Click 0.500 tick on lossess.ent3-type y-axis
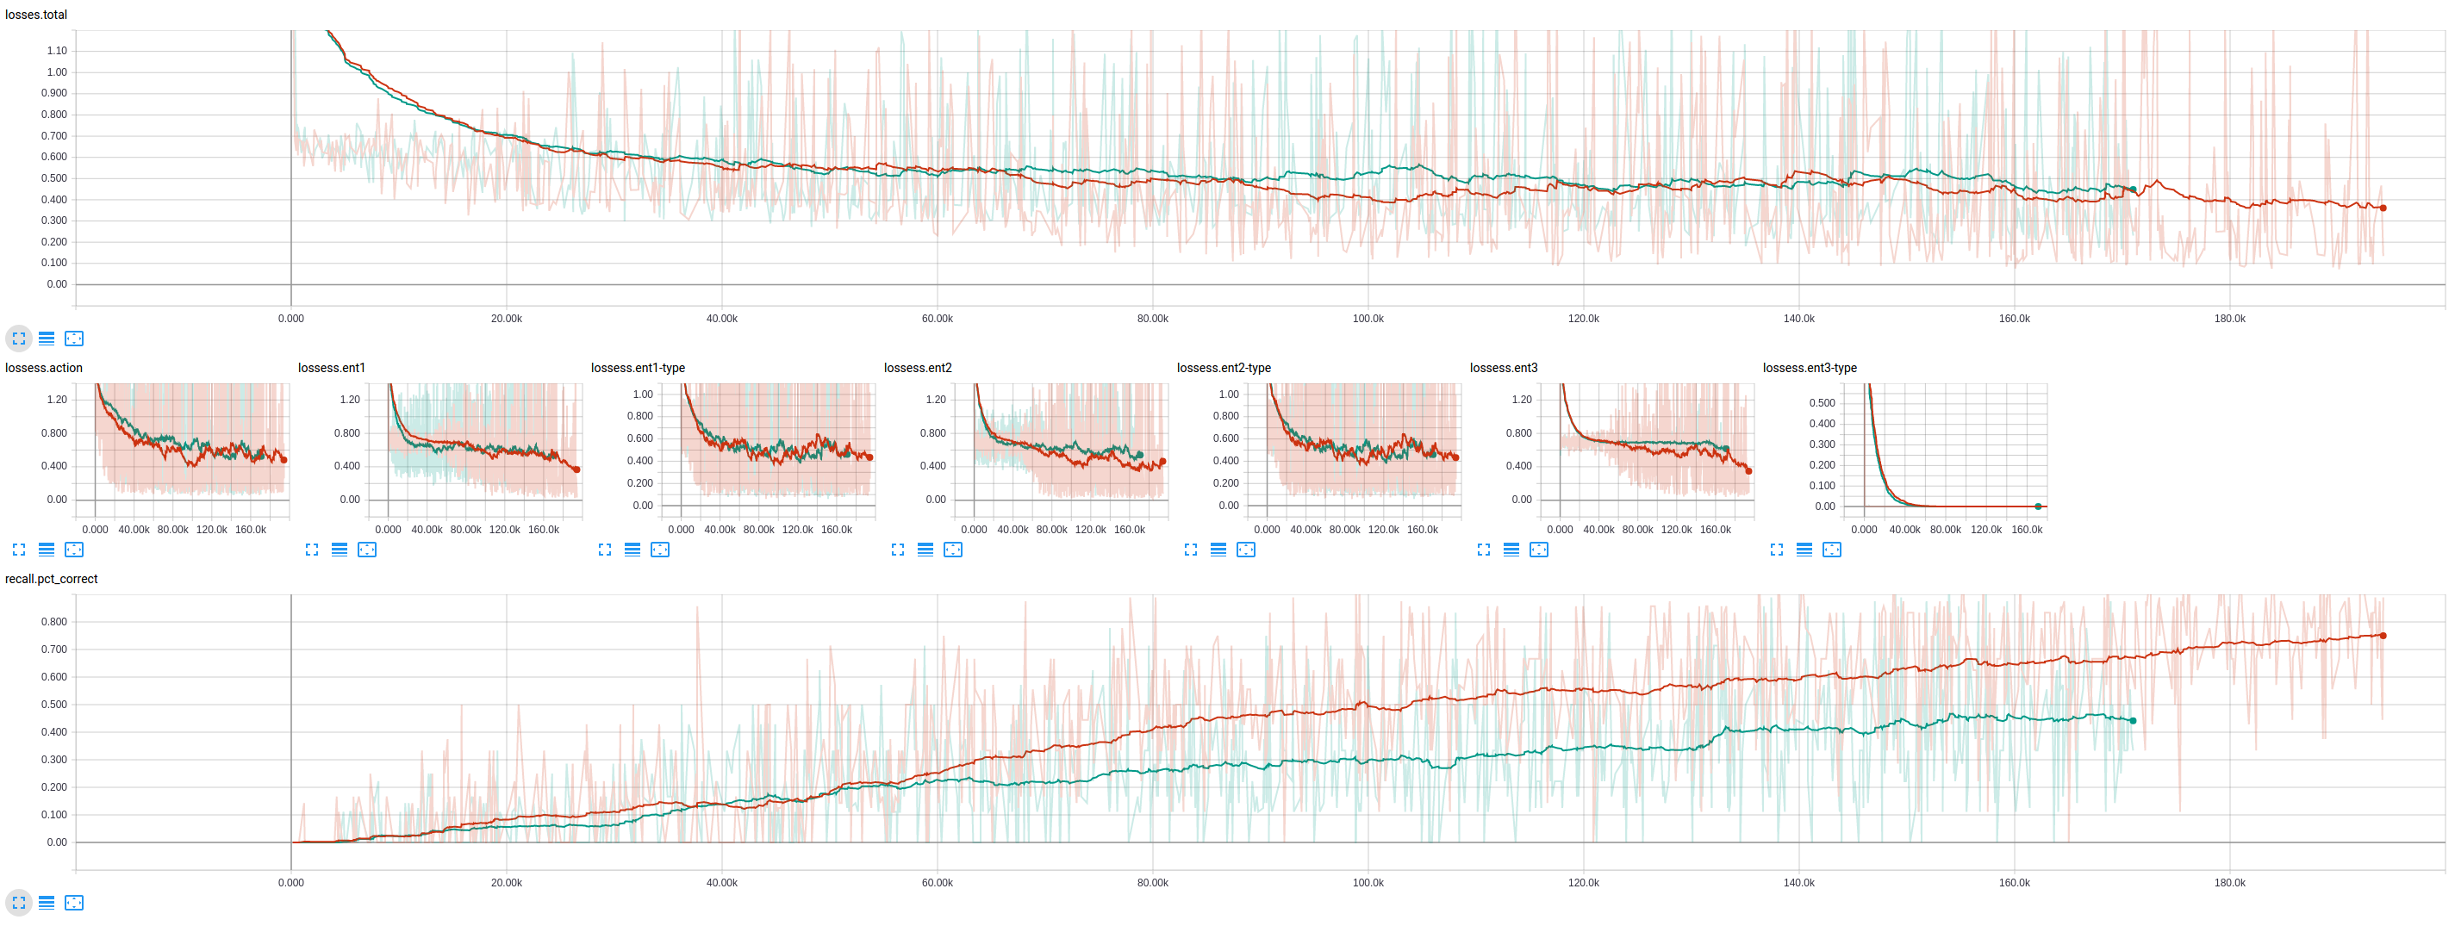This screenshot has height=926, width=2455. point(1822,403)
